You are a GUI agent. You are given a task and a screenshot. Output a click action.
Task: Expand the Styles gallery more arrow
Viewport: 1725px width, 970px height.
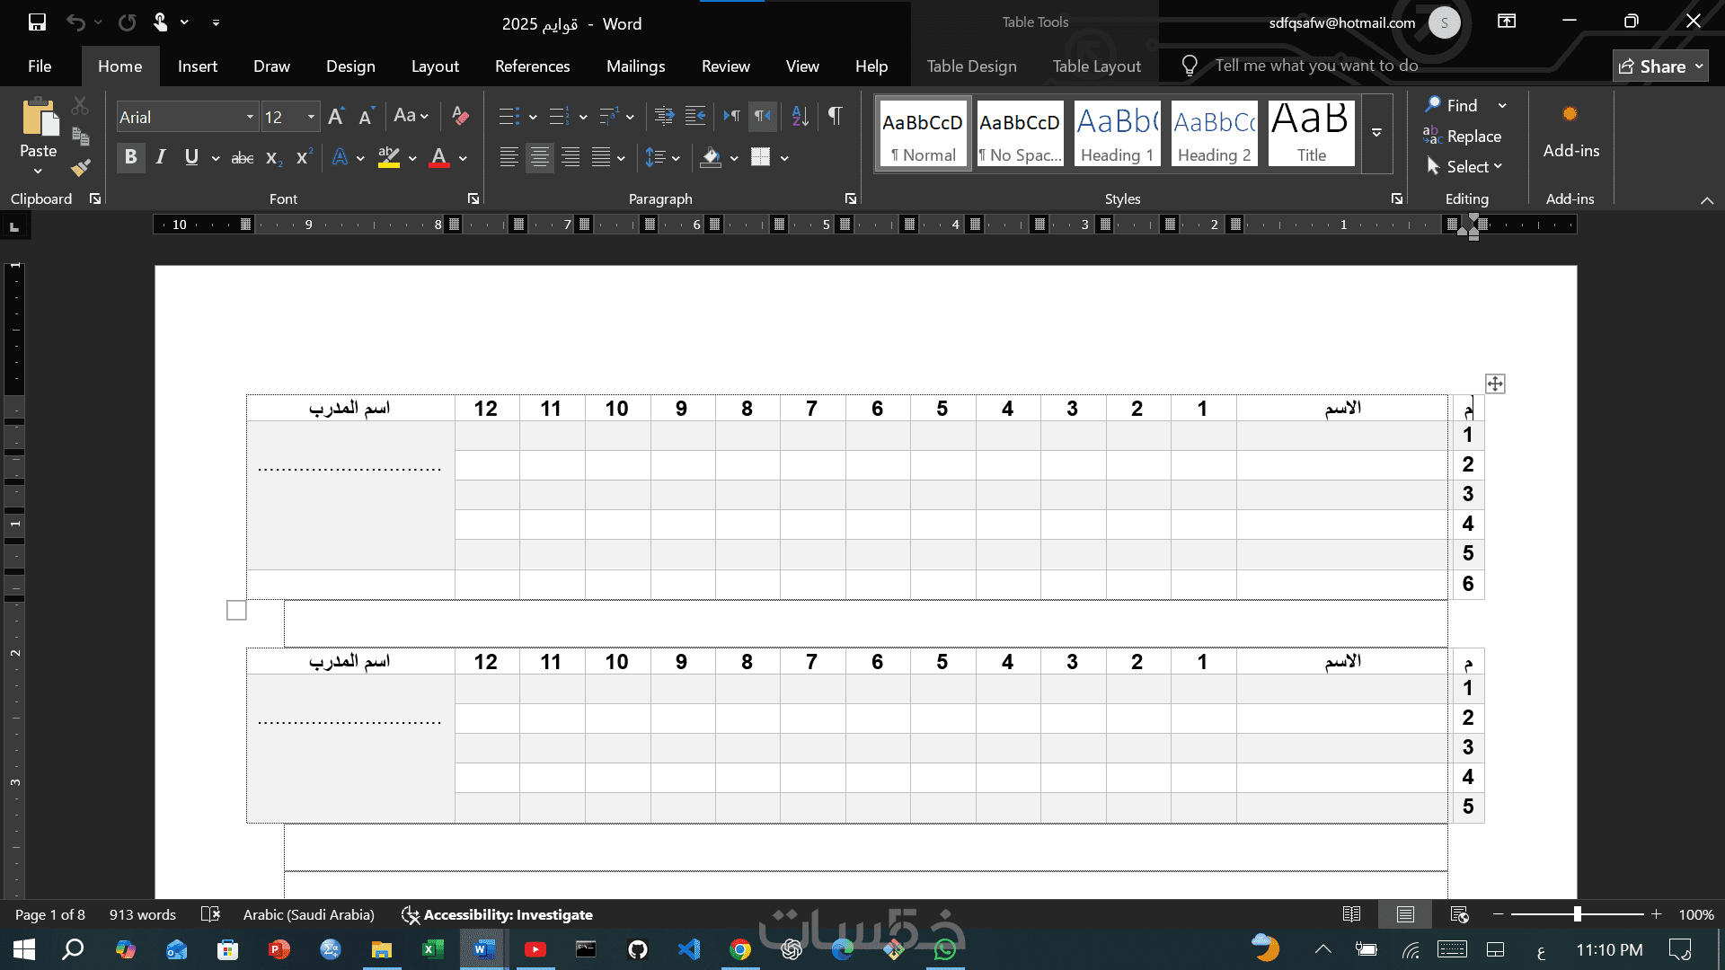[x=1376, y=133]
